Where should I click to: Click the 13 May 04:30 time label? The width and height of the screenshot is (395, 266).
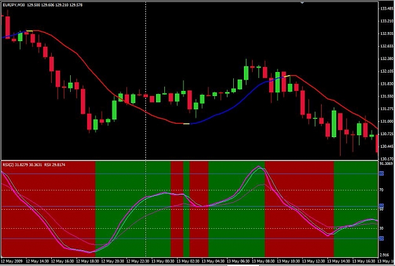pyautogui.click(x=213, y=261)
